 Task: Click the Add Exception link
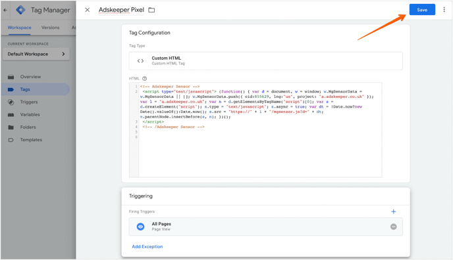tap(147, 247)
